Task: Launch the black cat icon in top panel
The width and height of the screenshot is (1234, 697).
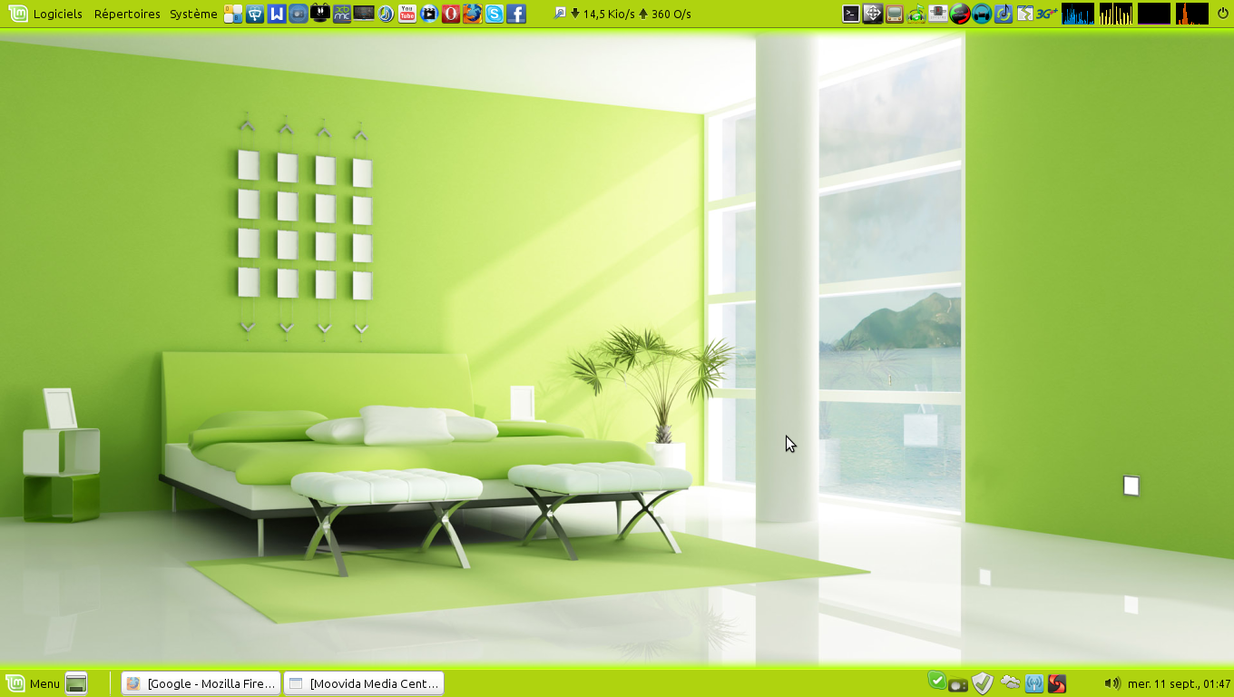Action: coord(320,13)
